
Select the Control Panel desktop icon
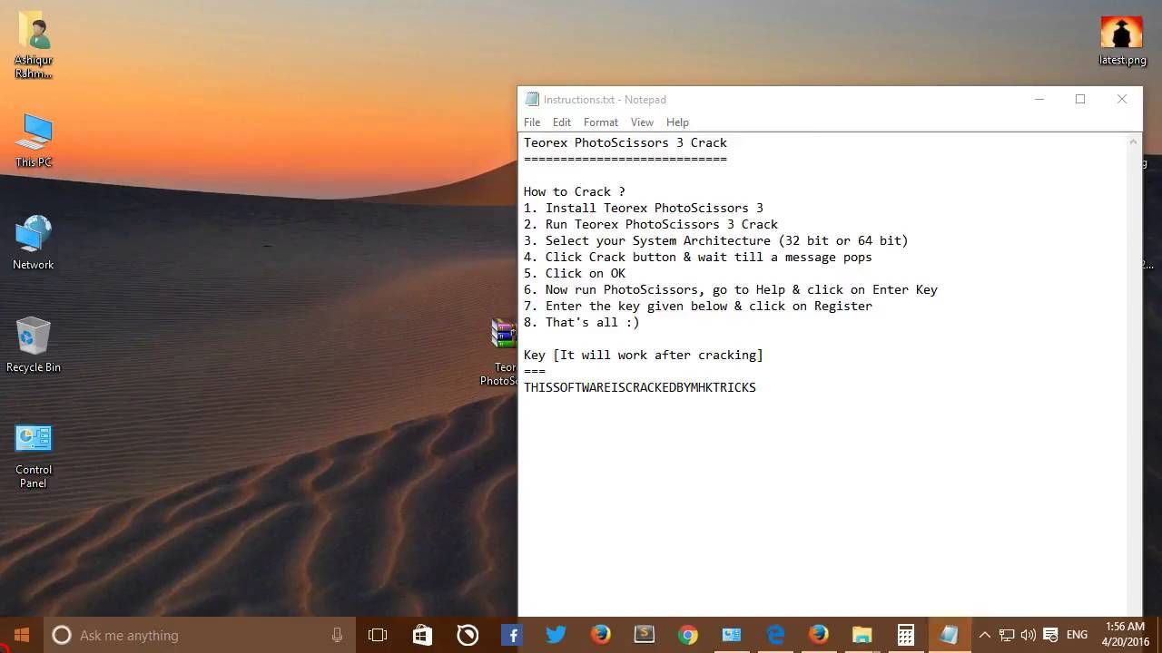(34, 456)
